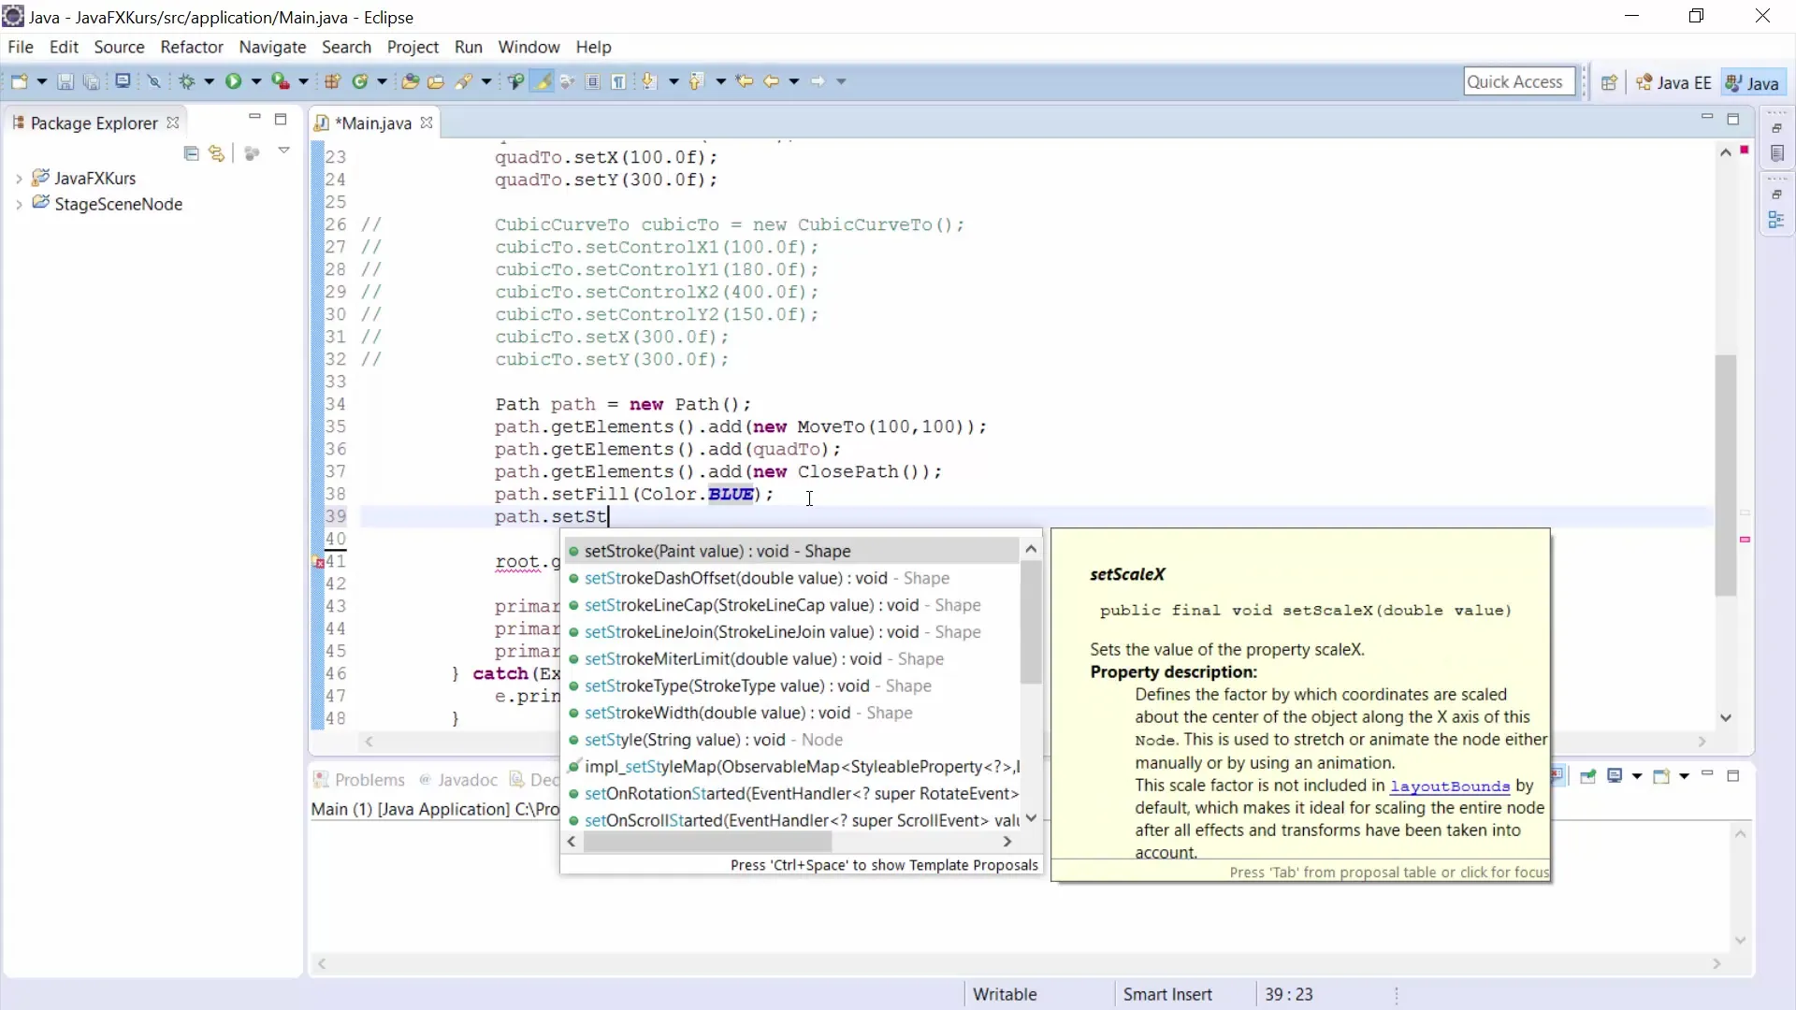Select setStroke(Paint value) proposal
1796x1010 pixels.
pos(791,552)
